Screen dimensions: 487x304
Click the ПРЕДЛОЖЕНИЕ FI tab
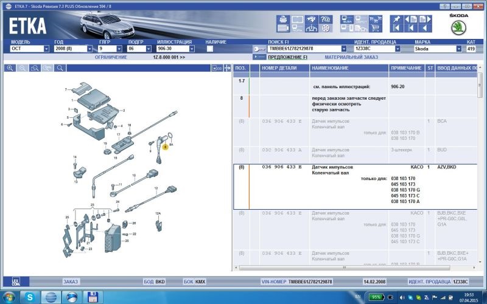click(287, 57)
